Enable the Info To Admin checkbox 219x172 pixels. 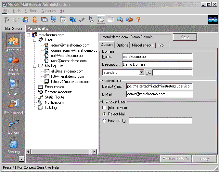[x=104, y=108]
